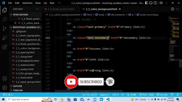Open the Run menu
The width and height of the screenshot is (182, 102).
(x=52, y=3)
